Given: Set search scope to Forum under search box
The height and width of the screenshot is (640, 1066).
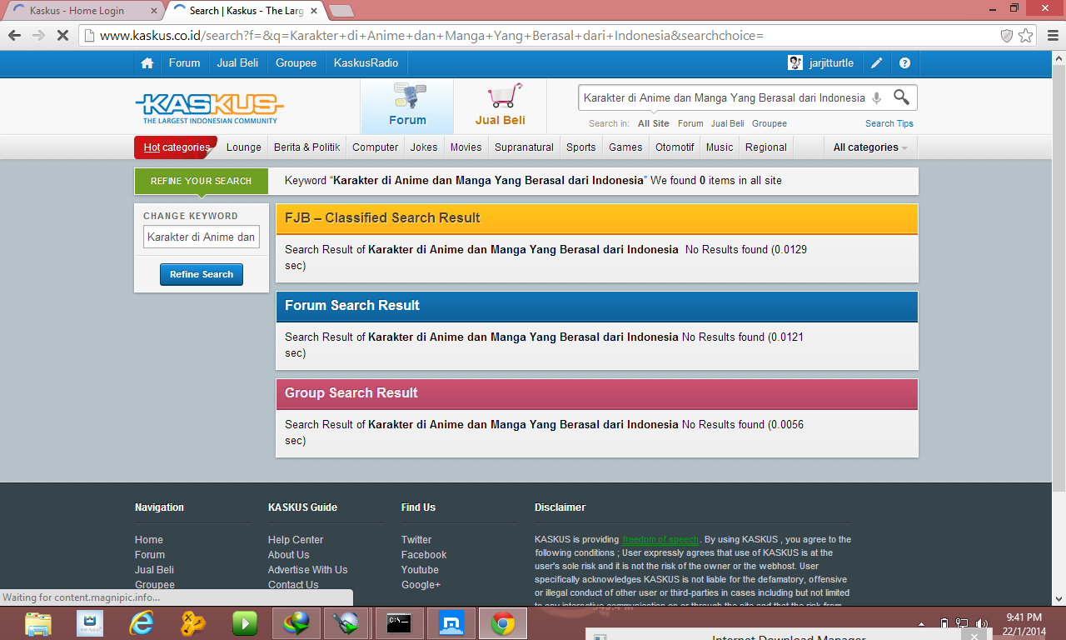Looking at the screenshot, I should [690, 123].
